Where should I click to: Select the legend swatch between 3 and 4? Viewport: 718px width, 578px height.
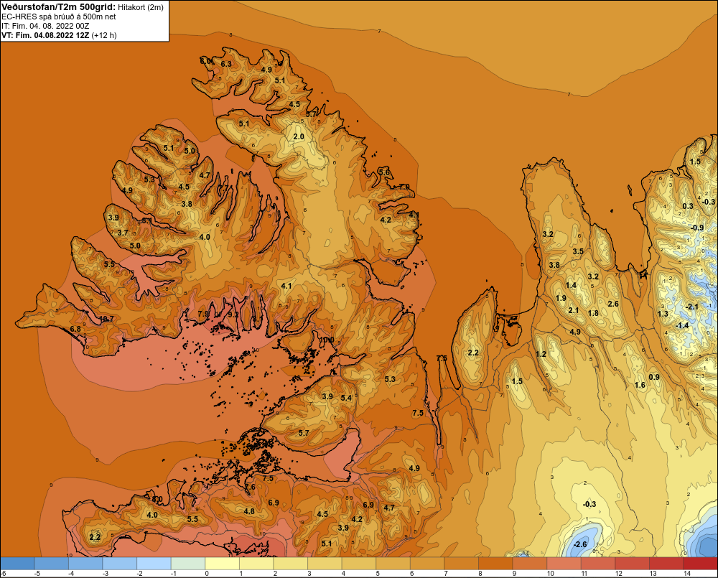click(x=325, y=564)
